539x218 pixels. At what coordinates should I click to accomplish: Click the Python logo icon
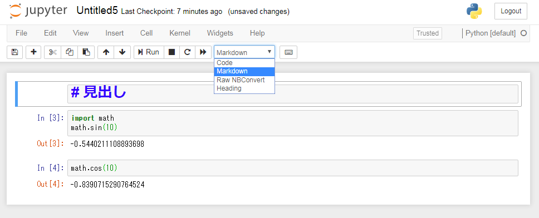[474, 11]
